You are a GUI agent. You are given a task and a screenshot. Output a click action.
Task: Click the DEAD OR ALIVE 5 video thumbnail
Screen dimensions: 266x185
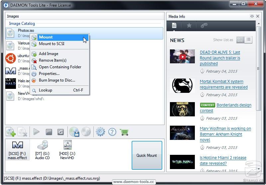(x=182, y=57)
